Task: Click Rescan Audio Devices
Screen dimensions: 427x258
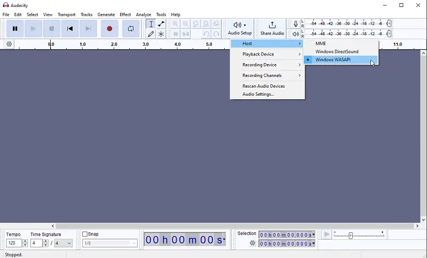Action: click(x=267, y=86)
